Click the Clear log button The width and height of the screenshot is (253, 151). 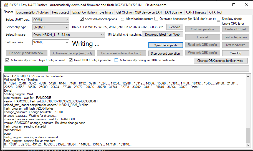click(236, 53)
